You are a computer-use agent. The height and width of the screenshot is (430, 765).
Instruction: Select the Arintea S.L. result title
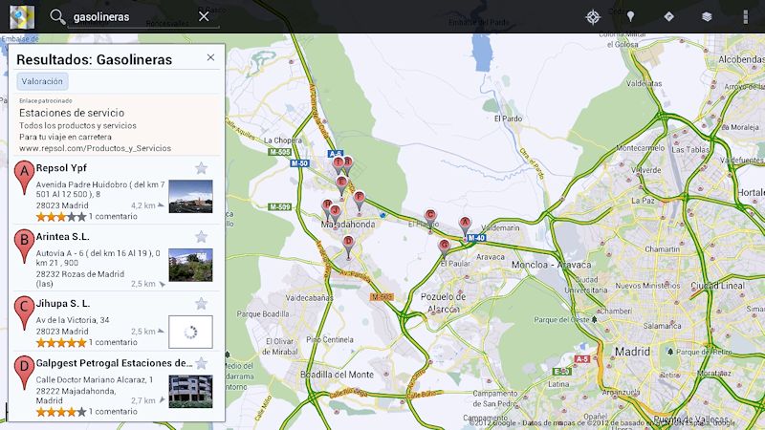pyautogui.click(x=62, y=237)
